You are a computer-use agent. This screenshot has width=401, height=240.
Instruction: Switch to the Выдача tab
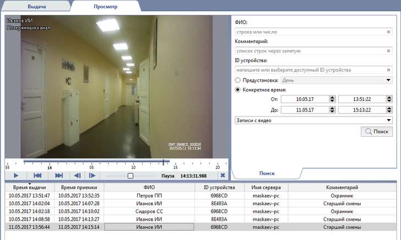37,6
